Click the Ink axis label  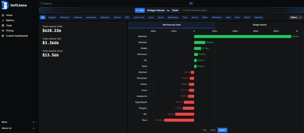click(x=146, y=60)
